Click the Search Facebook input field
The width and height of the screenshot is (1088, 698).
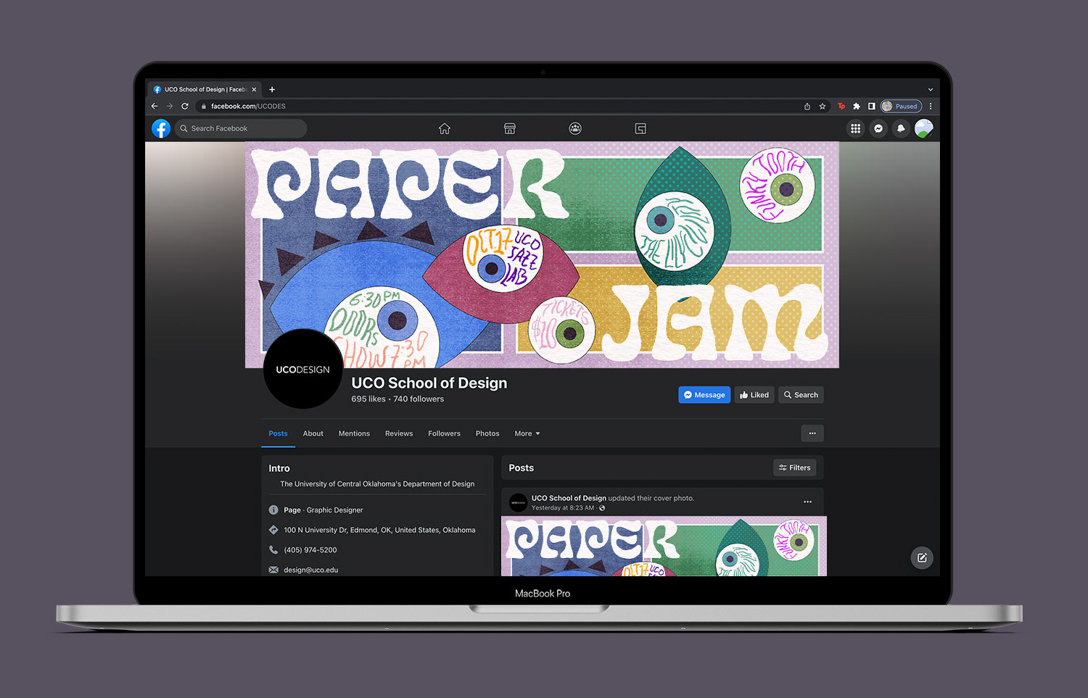(241, 128)
